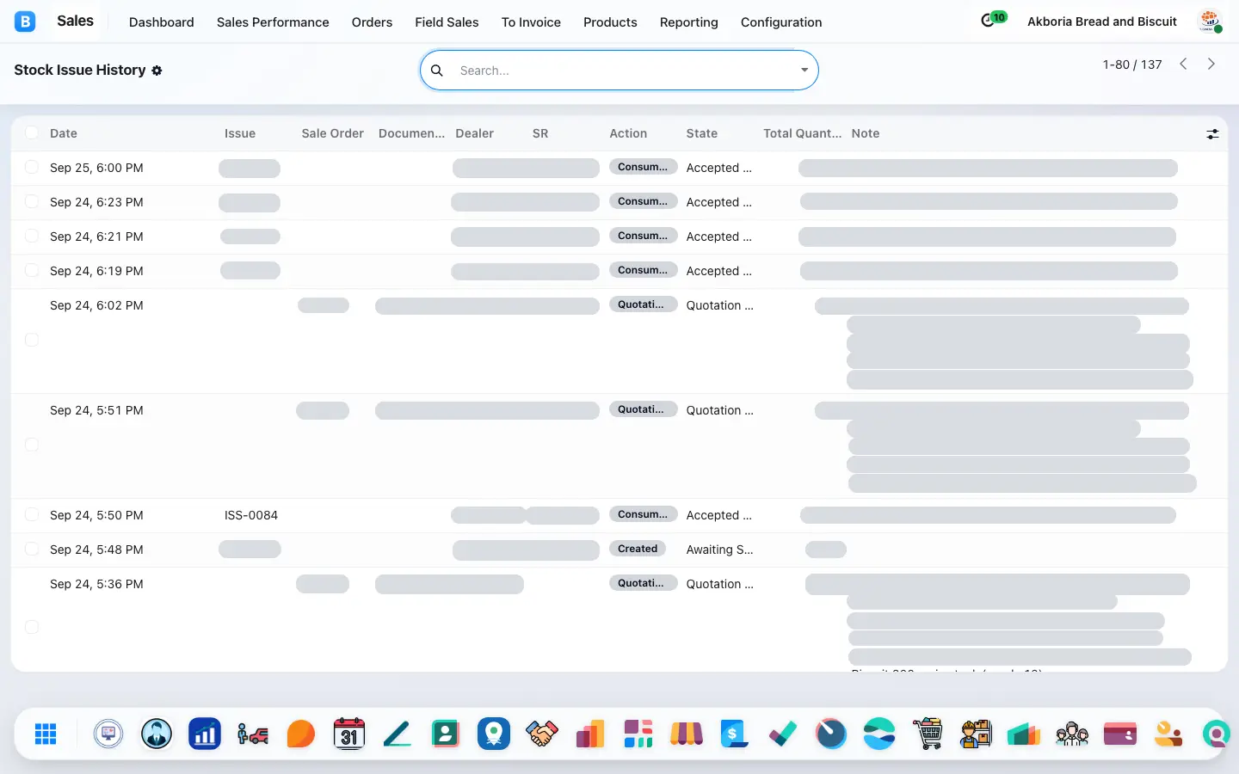Image resolution: width=1239 pixels, height=774 pixels.
Task: Open the pink credit card app icon
Action: pyautogui.click(x=1120, y=734)
